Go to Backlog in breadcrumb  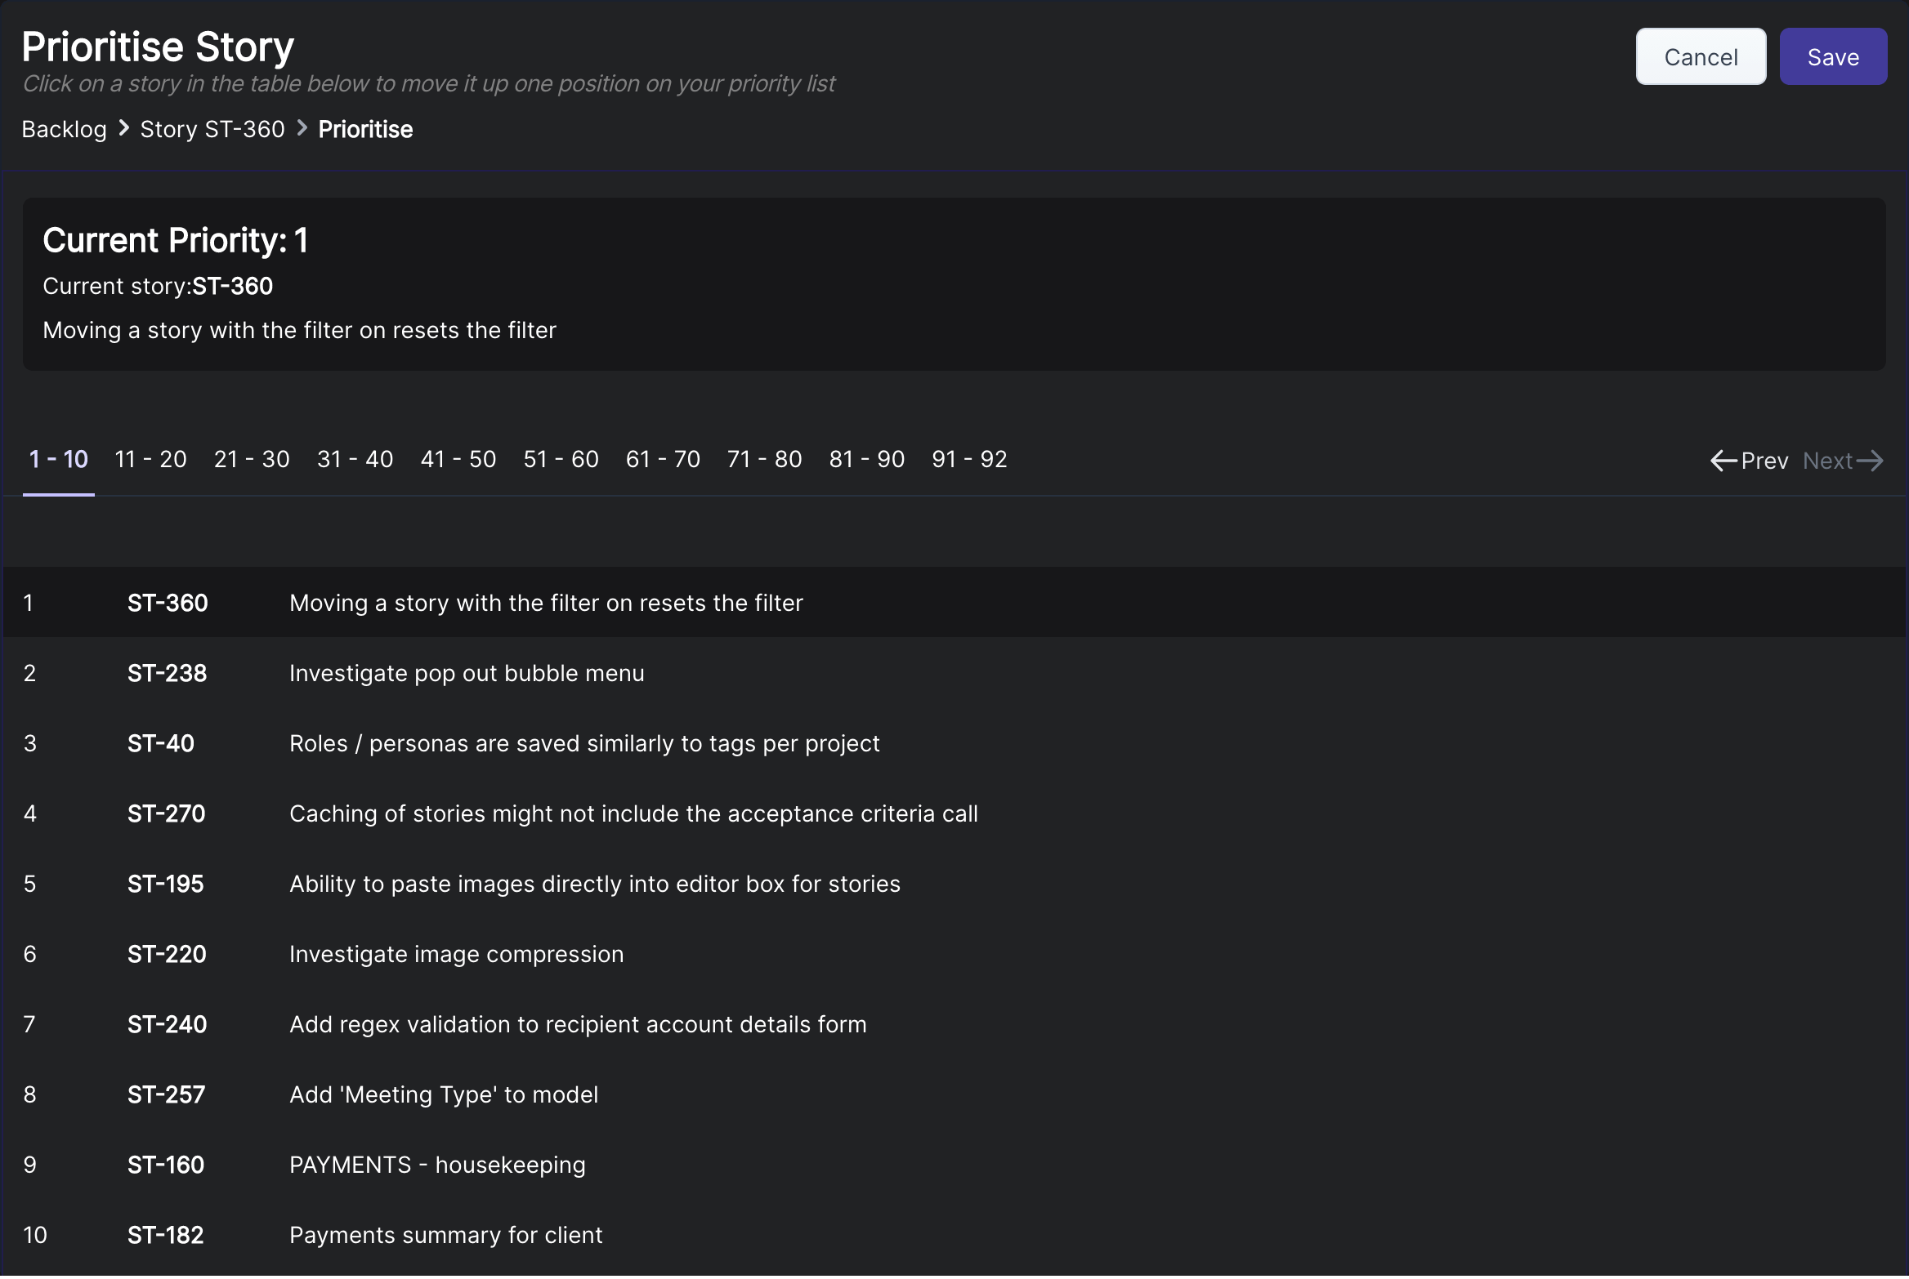64,129
